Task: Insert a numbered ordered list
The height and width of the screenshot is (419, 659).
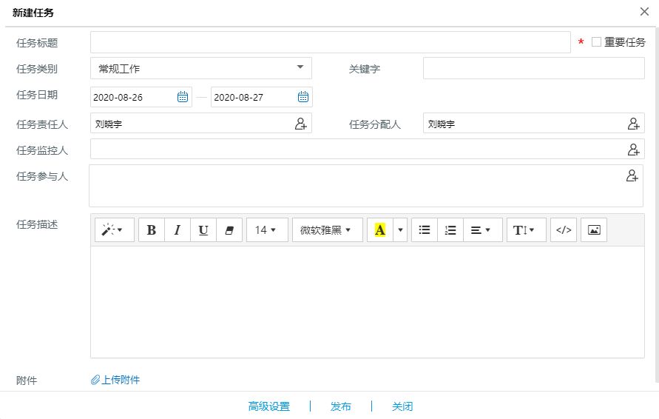Action: [x=450, y=230]
